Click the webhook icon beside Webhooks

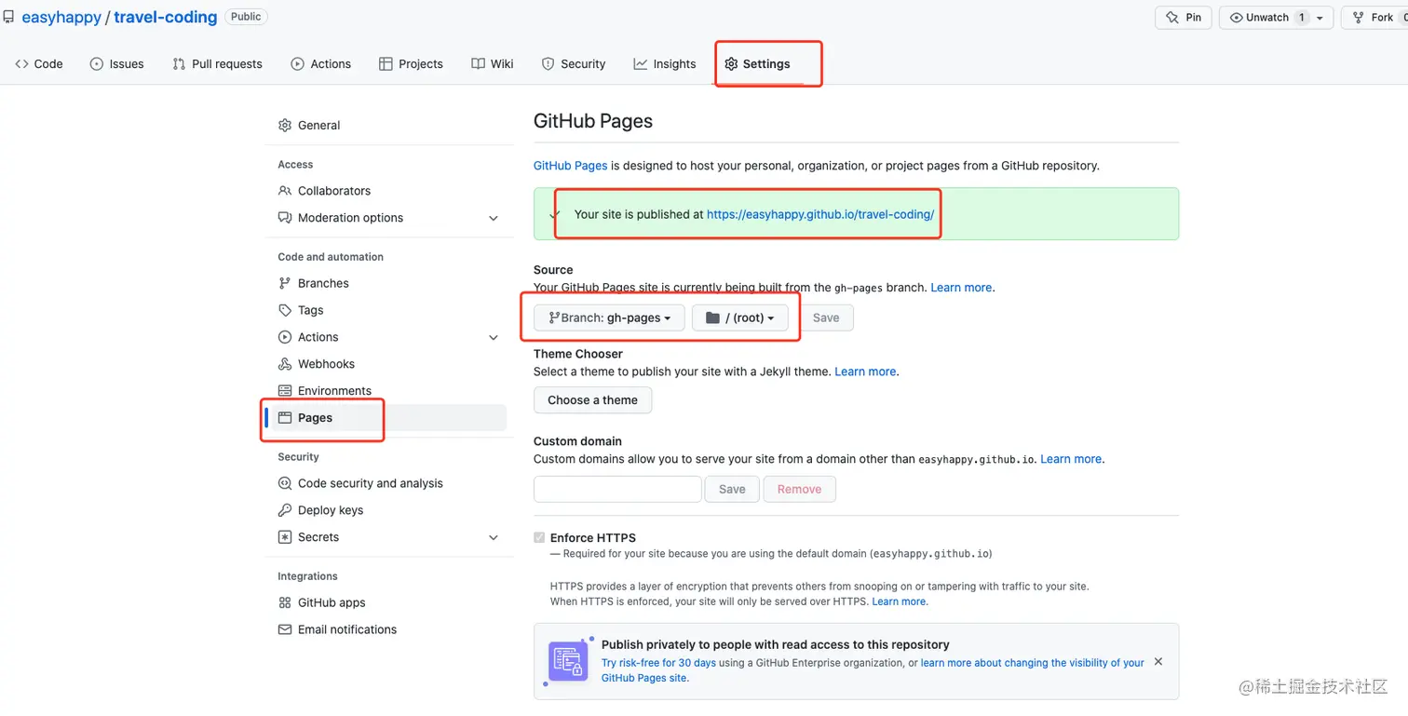[285, 364]
